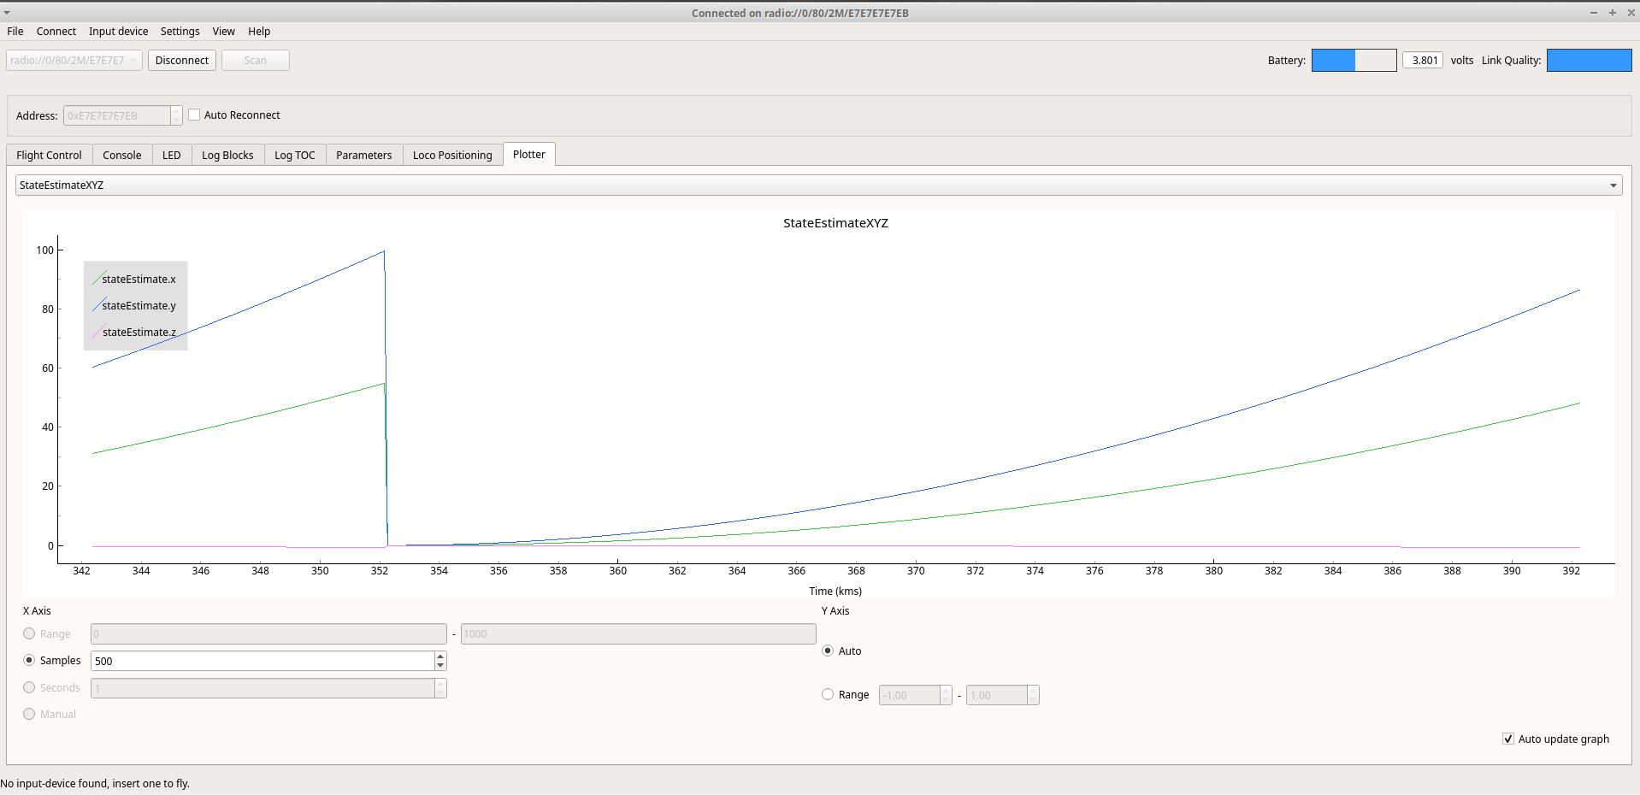Open the Log Blocks tab
Viewport: 1640px width, 795px height.
pyautogui.click(x=227, y=155)
